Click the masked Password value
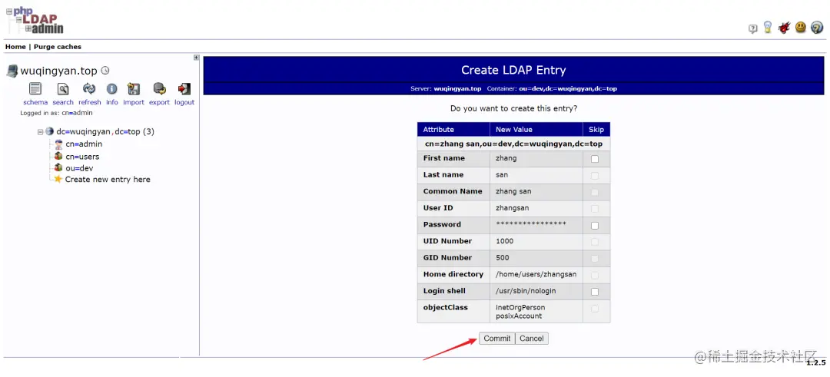 pyautogui.click(x=531, y=225)
